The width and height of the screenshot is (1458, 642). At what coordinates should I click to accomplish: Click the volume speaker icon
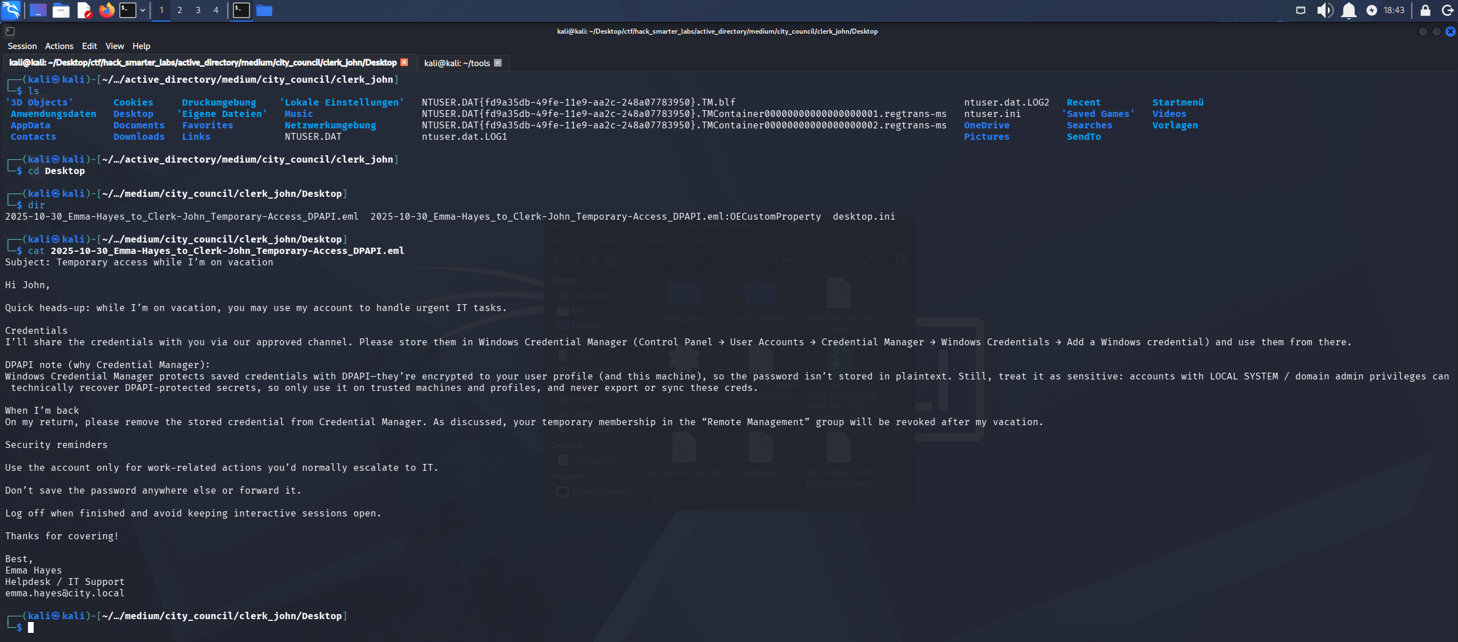pos(1325,10)
